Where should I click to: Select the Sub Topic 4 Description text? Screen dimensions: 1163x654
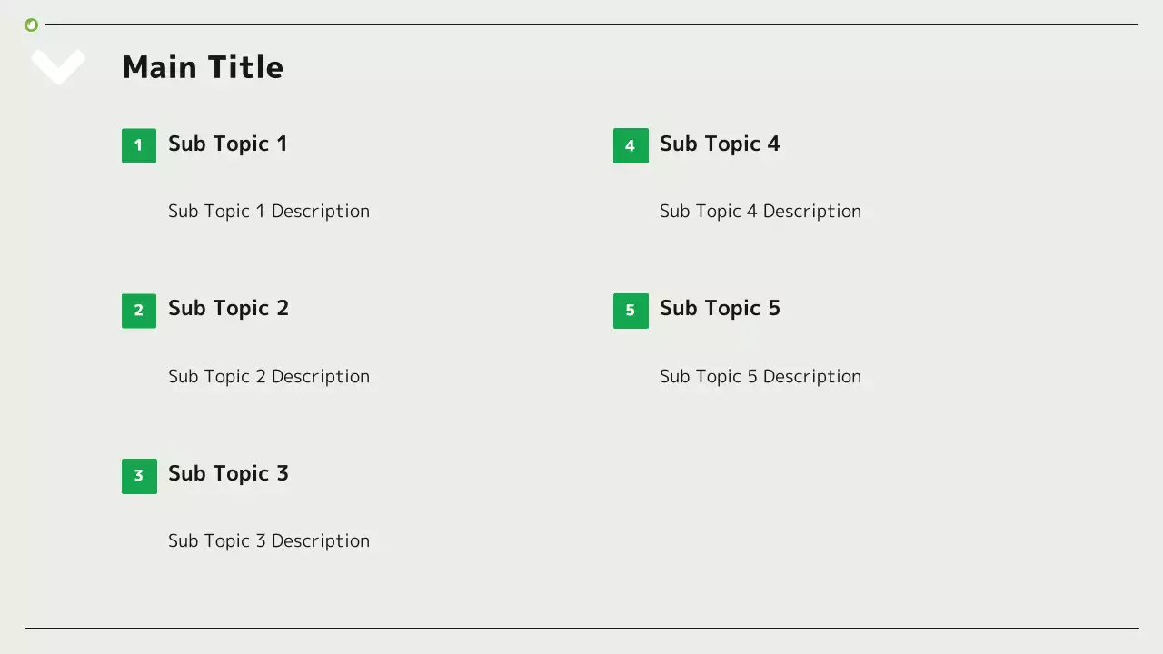(760, 212)
